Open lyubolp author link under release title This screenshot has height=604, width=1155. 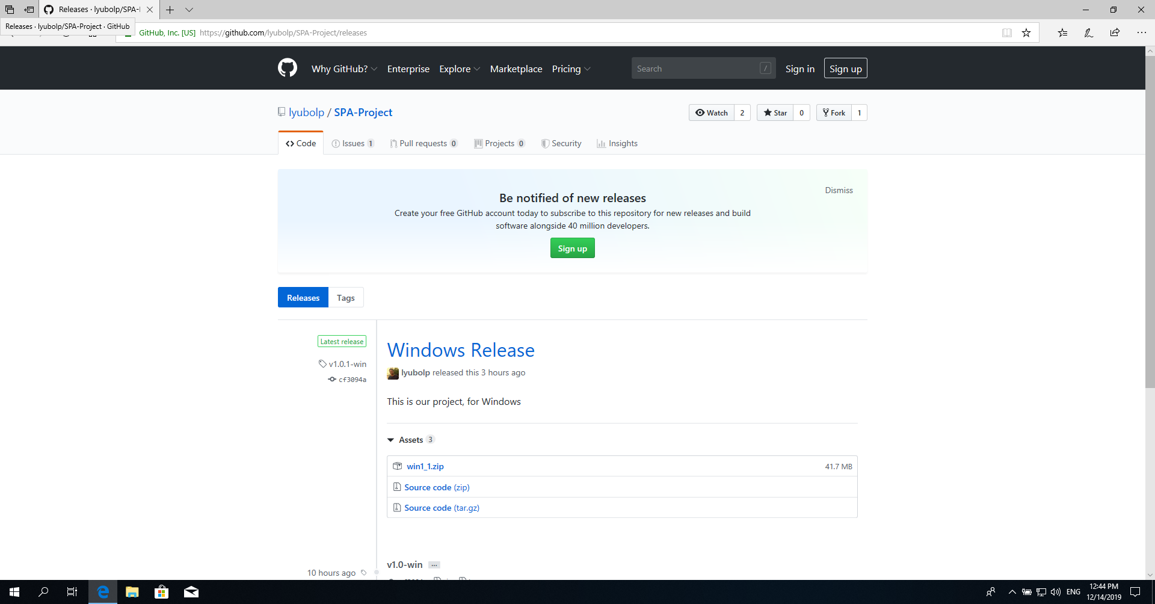416,372
